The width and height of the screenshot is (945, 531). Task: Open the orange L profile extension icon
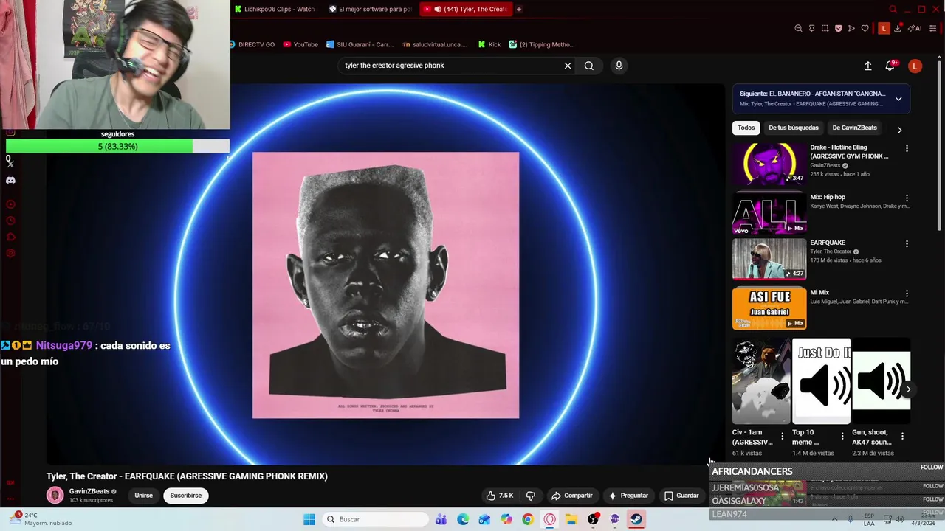click(884, 28)
